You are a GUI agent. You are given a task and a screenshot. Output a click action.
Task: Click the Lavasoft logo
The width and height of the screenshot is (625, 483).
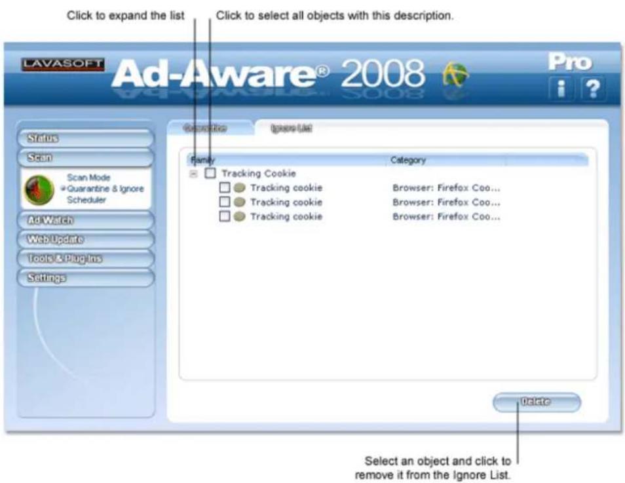(x=63, y=64)
